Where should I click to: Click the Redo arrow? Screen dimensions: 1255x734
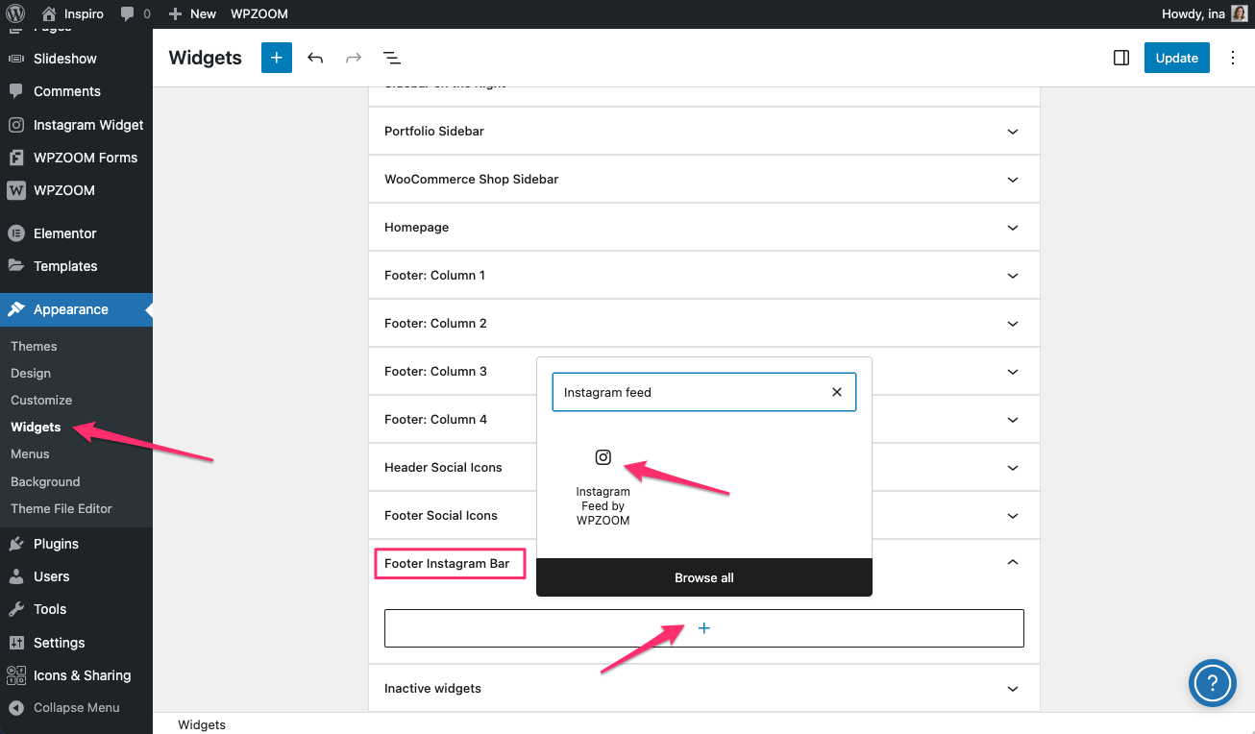[354, 58]
